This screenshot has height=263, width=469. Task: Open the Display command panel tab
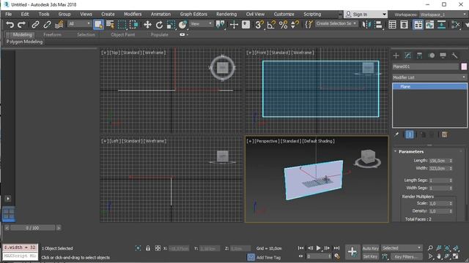[x=443, y=56]
